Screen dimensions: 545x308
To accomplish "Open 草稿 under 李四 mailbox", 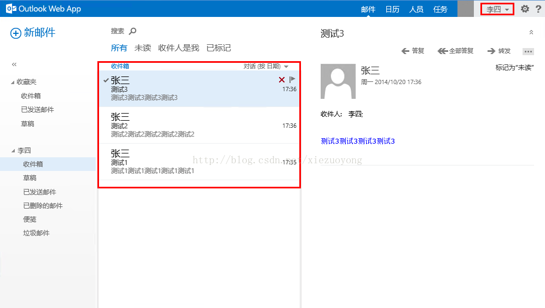I will (30, 178).
